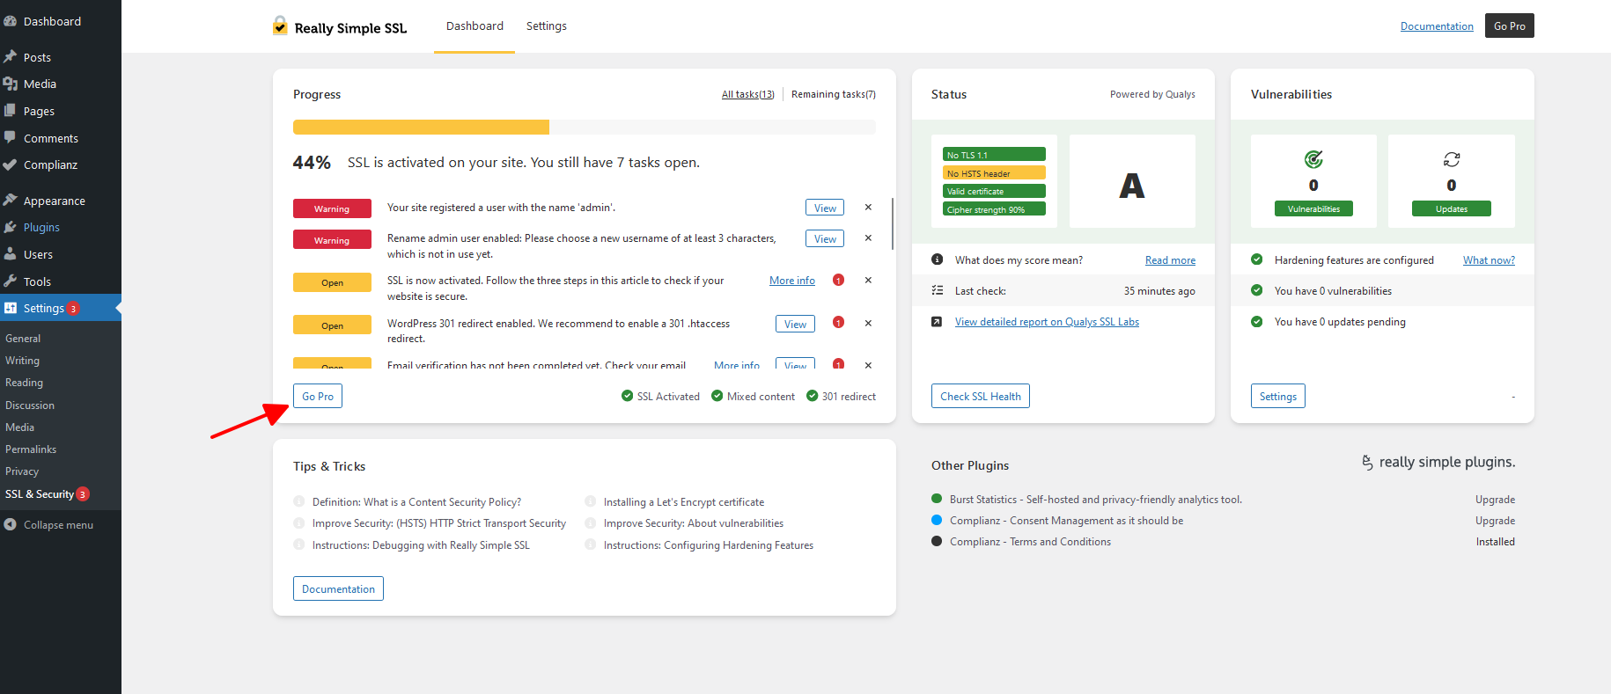Open Users via its person icon
This screenshot has width=1611, height=694.
(x=11, y=254)
